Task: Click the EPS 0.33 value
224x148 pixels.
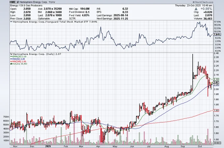Action: click(x=125, y=12)
